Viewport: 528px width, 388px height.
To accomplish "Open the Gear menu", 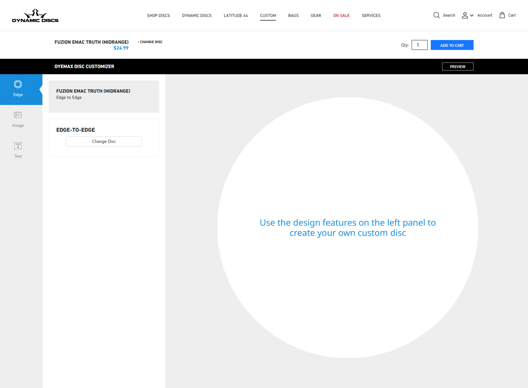I will (x=316, y=15).
